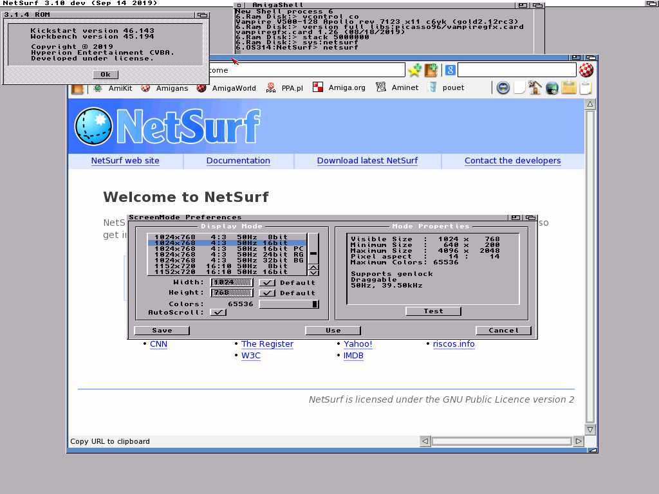The image size is (659, 494).
Task: Open the pouet bookmark
Action: click(x=446, y=87)
